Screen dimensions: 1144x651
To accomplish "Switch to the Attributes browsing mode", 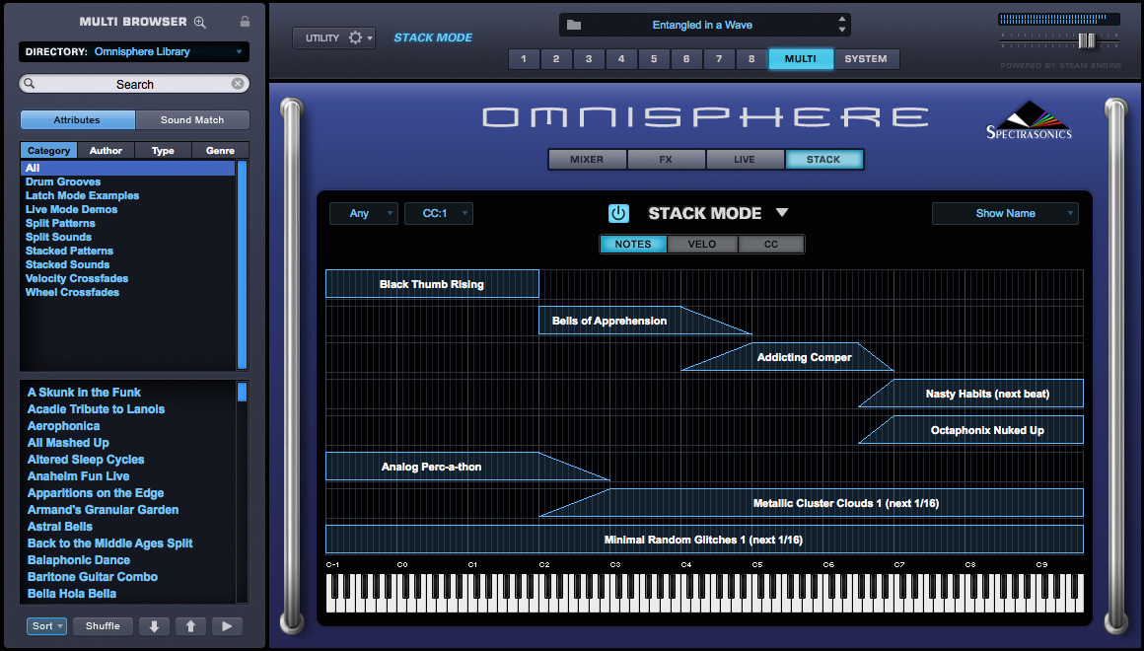I will (77, 119).
